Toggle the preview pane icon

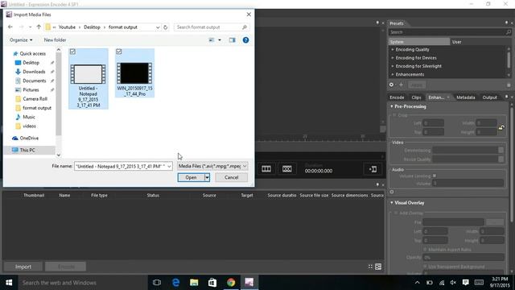click(233, 40)
